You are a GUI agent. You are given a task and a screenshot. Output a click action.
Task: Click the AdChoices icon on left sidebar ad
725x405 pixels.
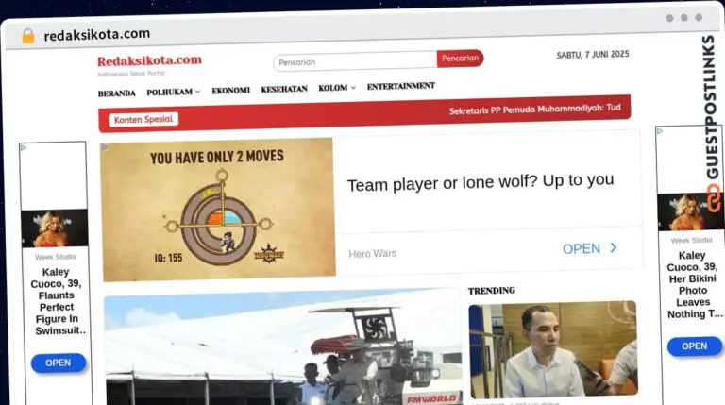coord(24,147)
